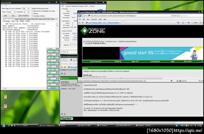This screenshot has height=134, width=204.
Task: Click IE Back navigation arrow
Action: pos(80,16)
